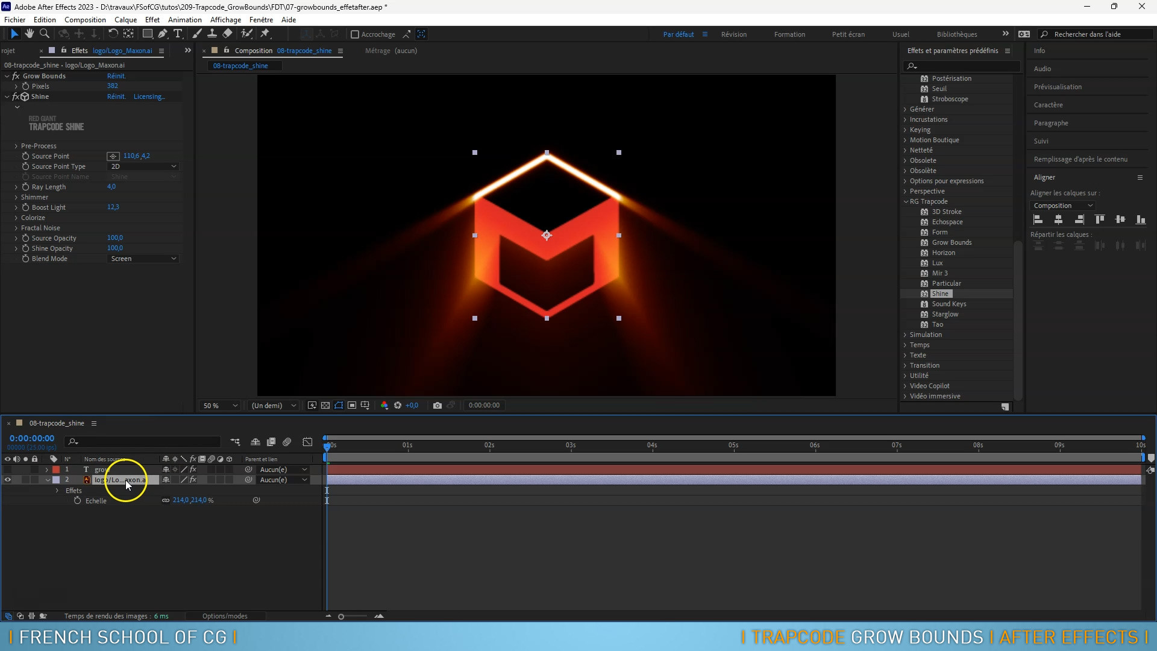Toggle the Shine fx switch
Screen dimensions: 1157x651
click(x=16, y=96)
